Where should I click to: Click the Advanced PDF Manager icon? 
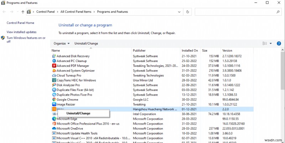[54, 66]
